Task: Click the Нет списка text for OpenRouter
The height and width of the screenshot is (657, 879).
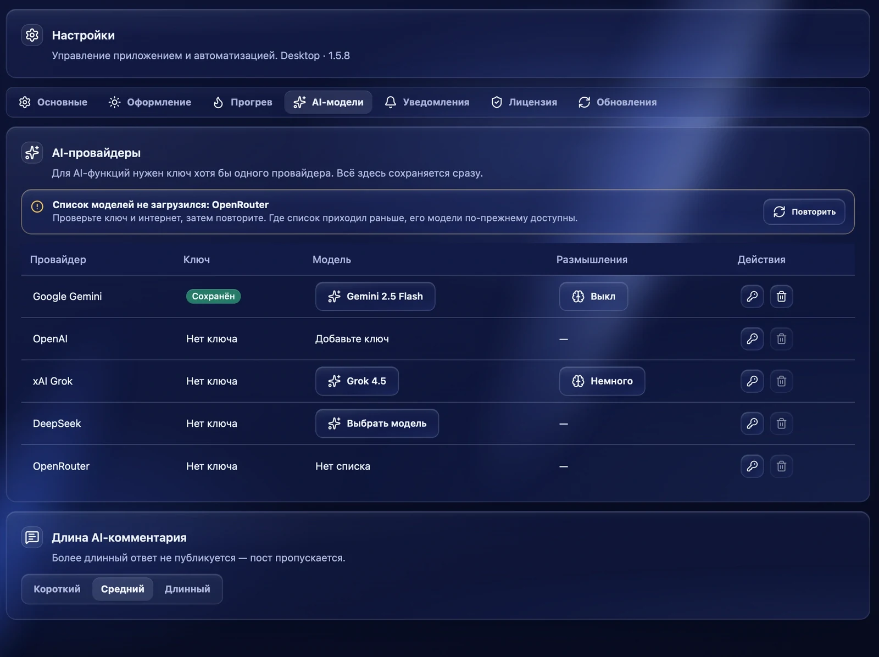Action: tap(343, 466)
